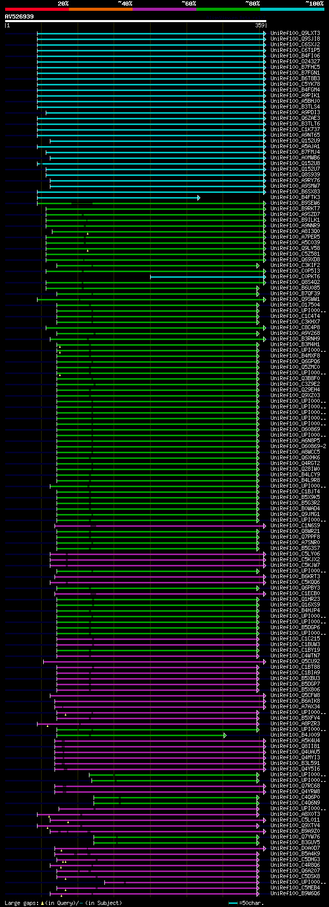Click the purple ~60% identity legend segment
Screen dimensions: 329x907
pos(164,9)
